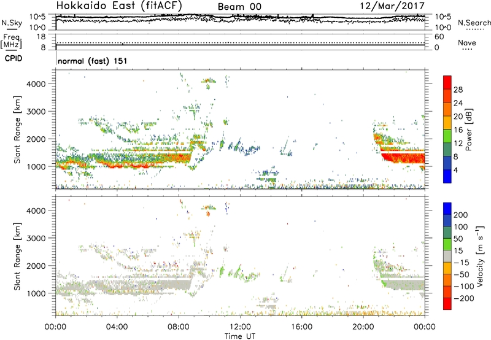Click the 'Freq. [MHz]' axis label
The image size is (491, 340).
(x=11, y=41)
